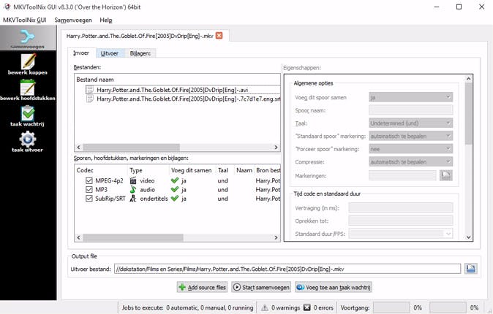Open the Taal language dropdown
The width and height of the screenshot is (493, 314).
pyautogui.click(x=410, y=123)
